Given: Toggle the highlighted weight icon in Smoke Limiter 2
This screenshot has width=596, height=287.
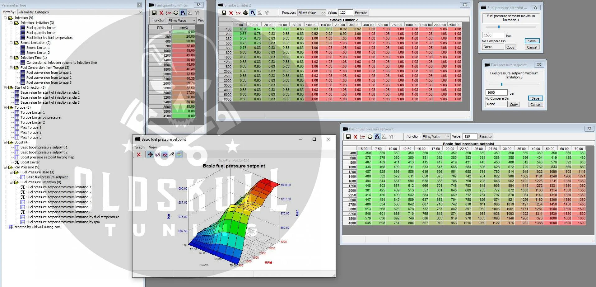Looking at the screenshot, I should pos(253,13).
